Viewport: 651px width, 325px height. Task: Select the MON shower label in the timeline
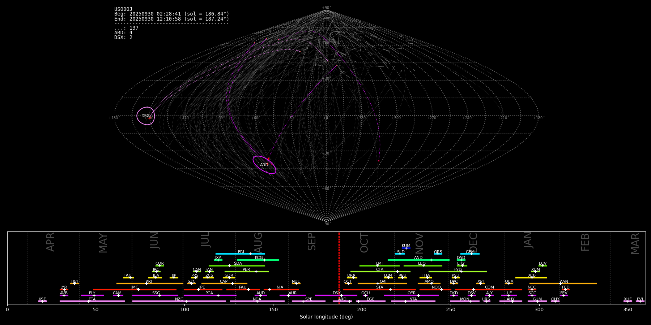click(465, 299)
